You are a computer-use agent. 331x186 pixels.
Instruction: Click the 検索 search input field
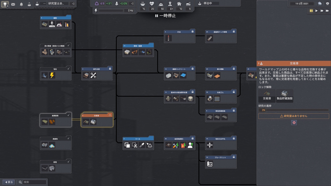34,182
